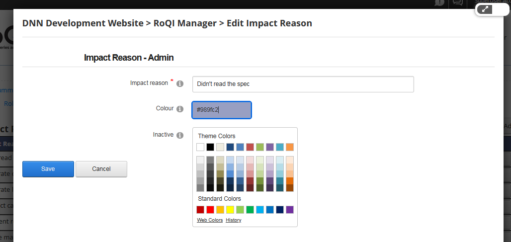Click the 'Theme Colors' label
Screen dimensions: 511x242
pos(217,136)
